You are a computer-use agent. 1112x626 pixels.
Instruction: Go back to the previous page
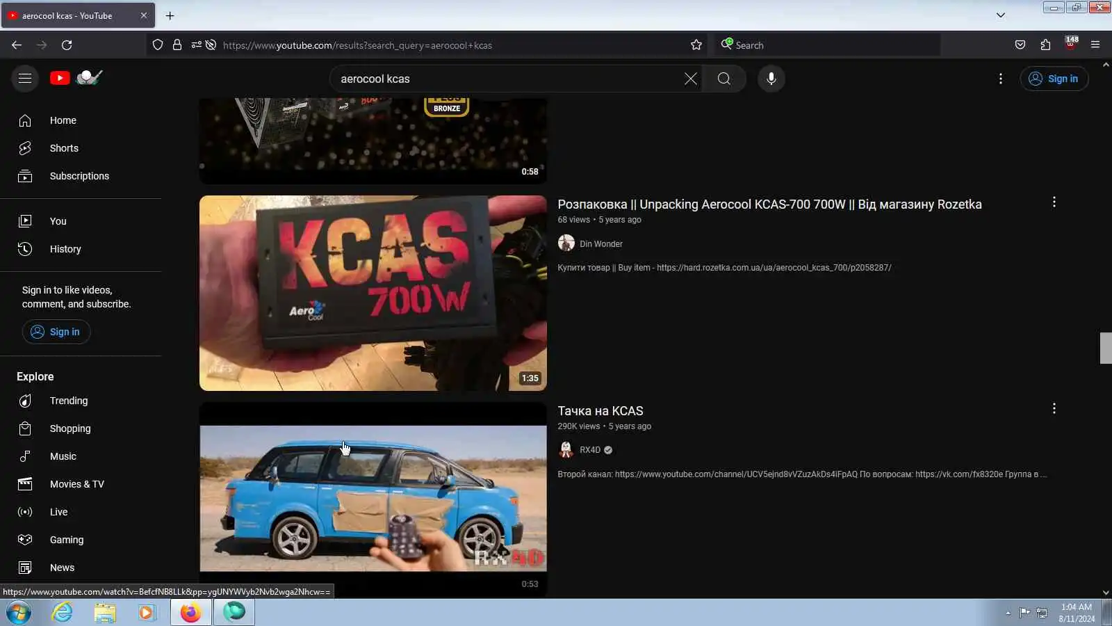click(x=17, y=45)
